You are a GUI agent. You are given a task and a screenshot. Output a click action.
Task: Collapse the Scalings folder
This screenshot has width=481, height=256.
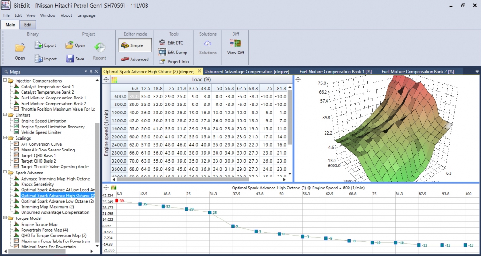pos(5,138)
